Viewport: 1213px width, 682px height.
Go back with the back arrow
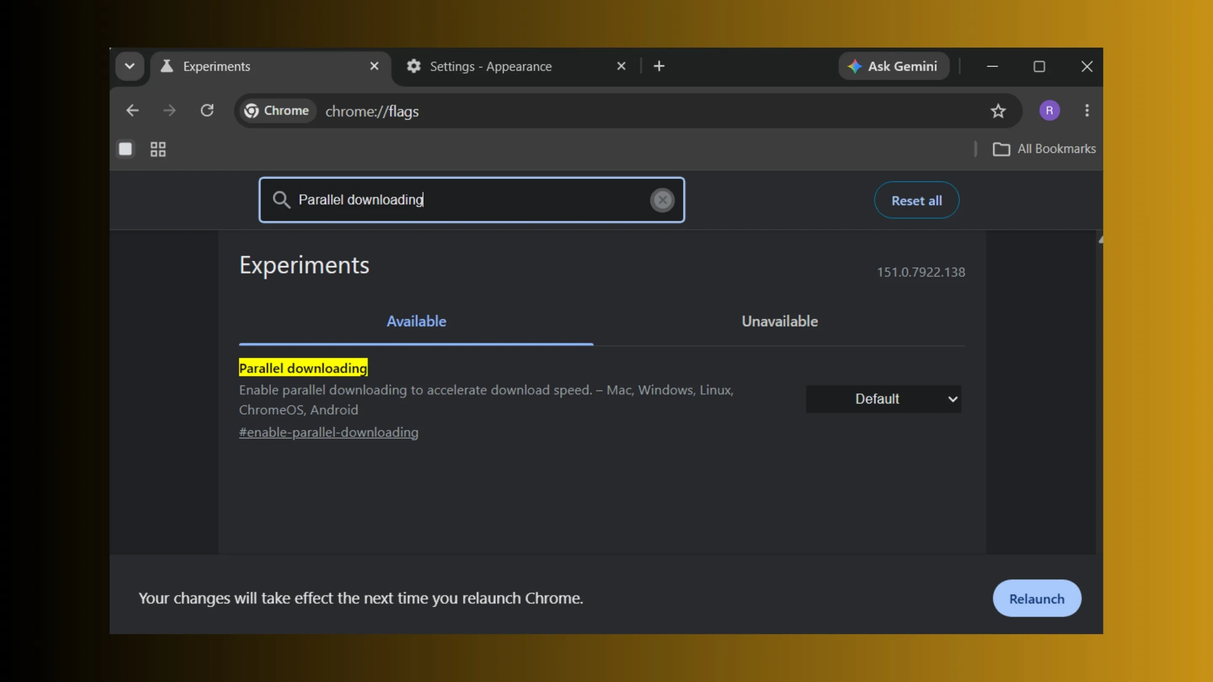click(x=132, y=111)
